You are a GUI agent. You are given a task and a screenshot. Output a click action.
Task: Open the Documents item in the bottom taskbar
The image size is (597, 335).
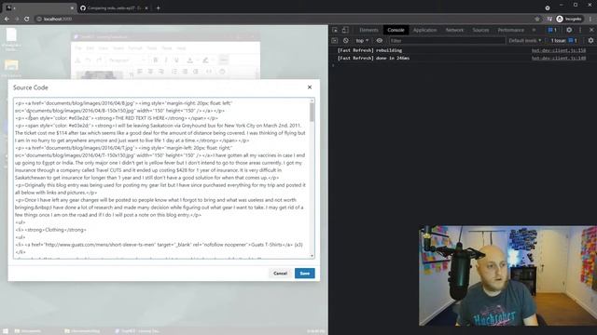27,331
